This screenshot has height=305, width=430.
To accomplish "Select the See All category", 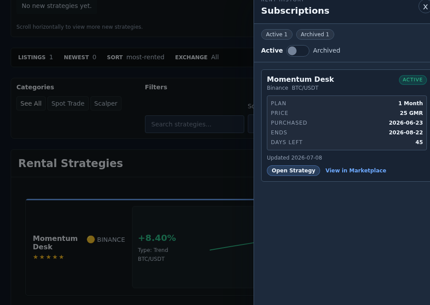I will tap(31, 104).
